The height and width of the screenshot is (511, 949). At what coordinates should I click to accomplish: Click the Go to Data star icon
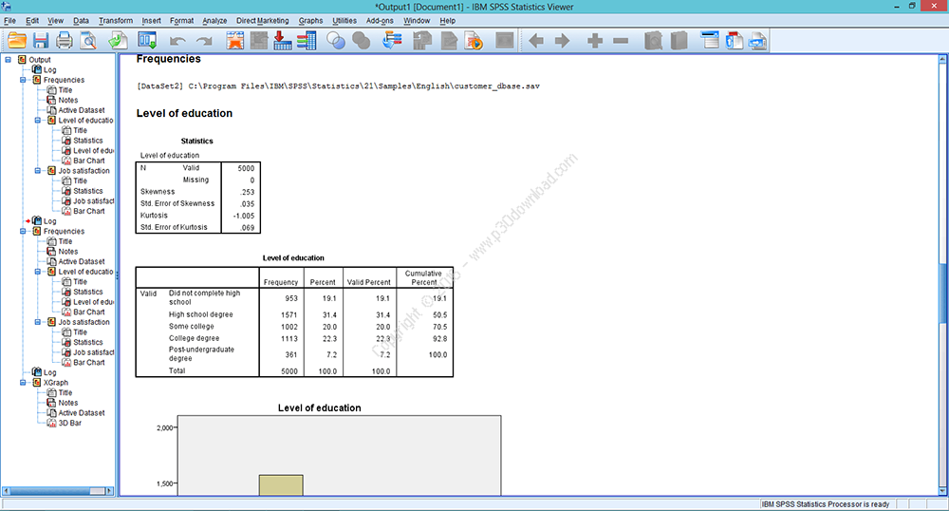[234, 41]
